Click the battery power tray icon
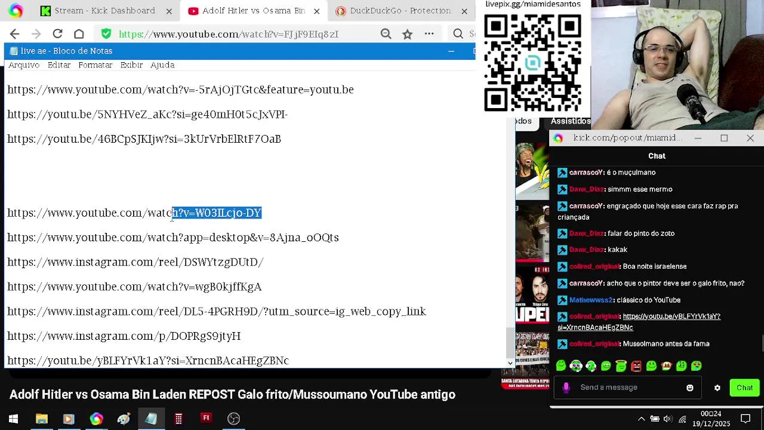The width and height of the screenshot is (764, 430). click(x=655, y=419)
